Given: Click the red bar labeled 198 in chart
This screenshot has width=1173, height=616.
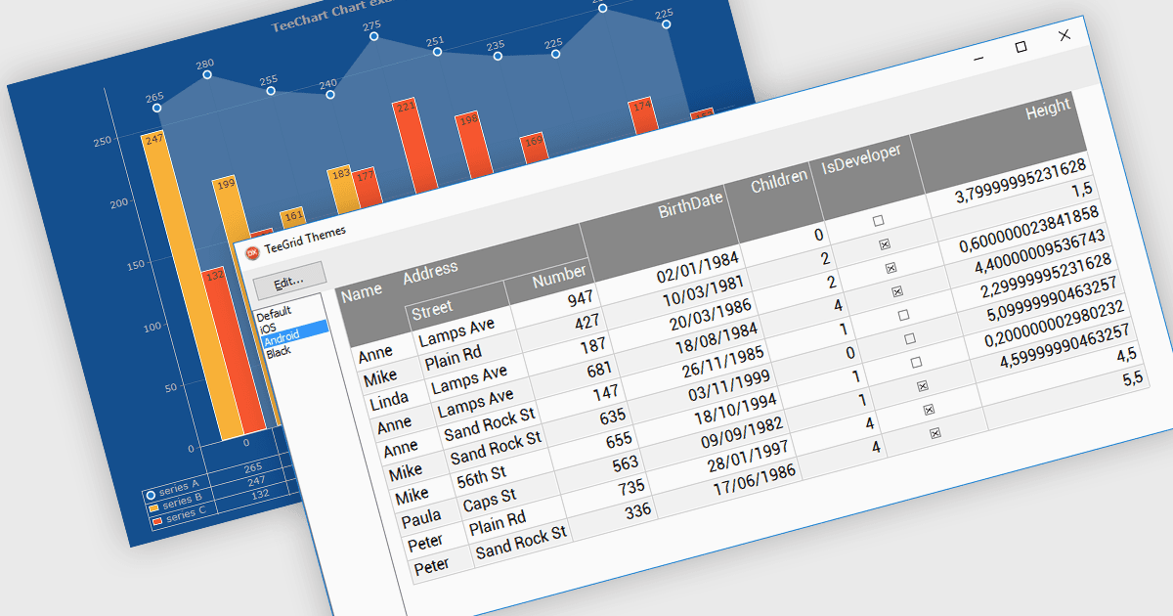Looking at the screenshot, I should tap(476, 147).
